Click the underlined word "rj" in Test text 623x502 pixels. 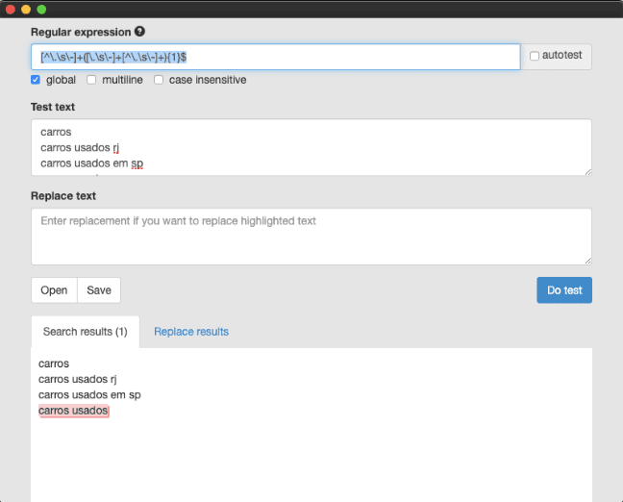[114, 147]
